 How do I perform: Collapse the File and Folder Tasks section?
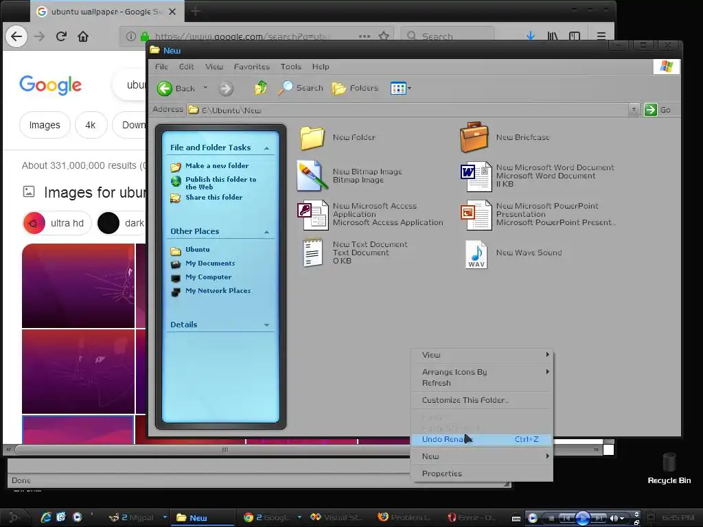267,148
